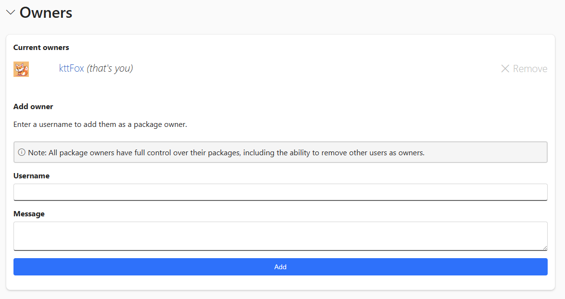Focus the Message text area

tap(281, 236)
